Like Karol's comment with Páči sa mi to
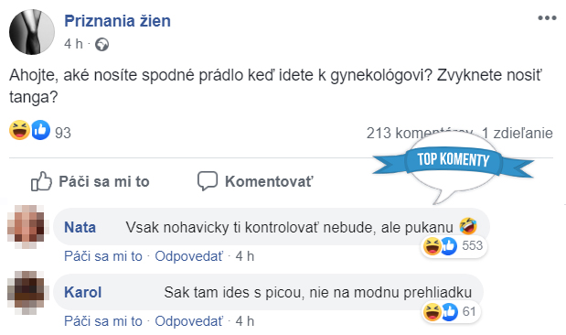 (x=103, y=321)
